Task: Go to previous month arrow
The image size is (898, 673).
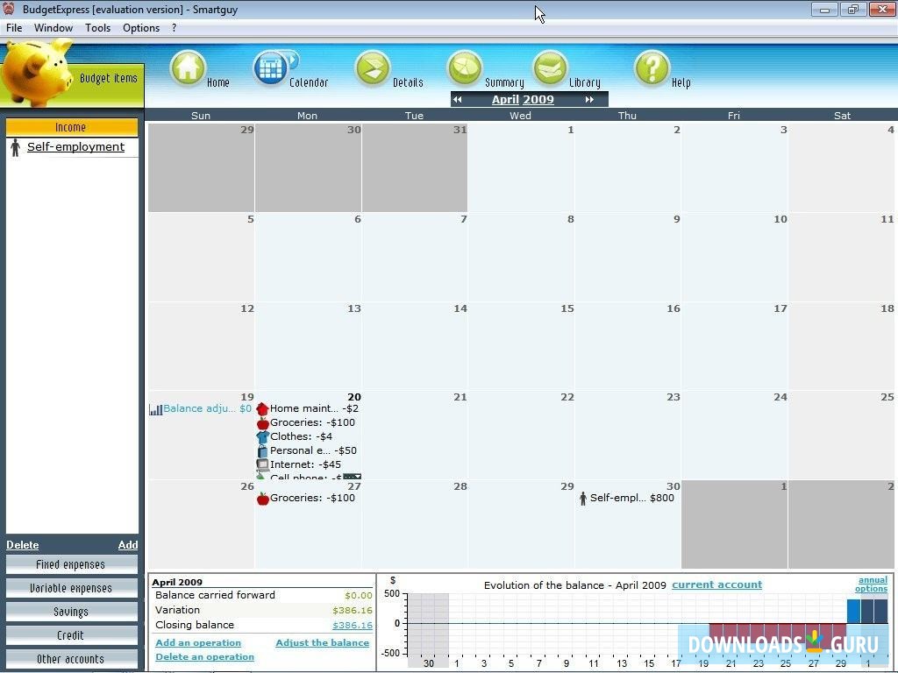Action: [457, 100]
